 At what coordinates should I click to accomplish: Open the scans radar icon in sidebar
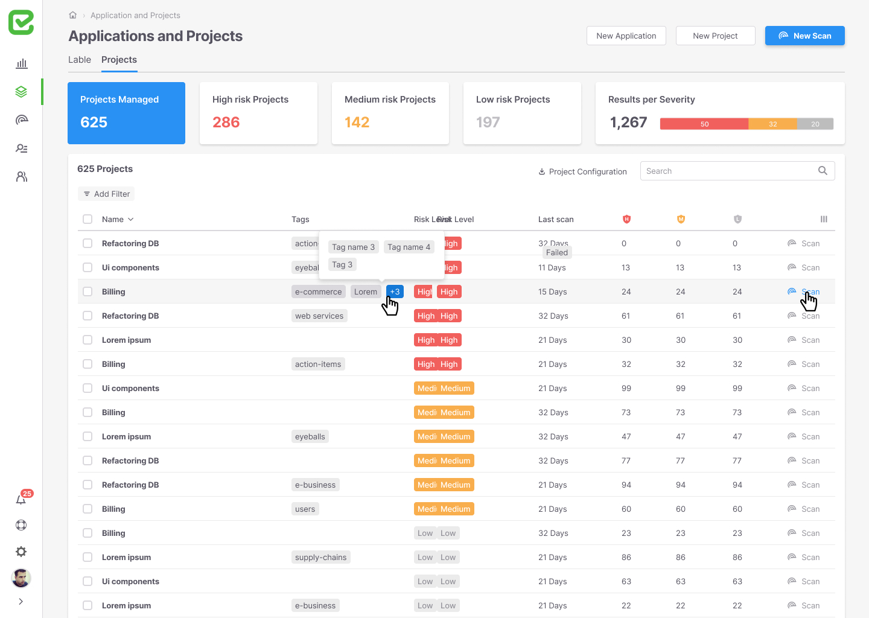tap(22, 120)
